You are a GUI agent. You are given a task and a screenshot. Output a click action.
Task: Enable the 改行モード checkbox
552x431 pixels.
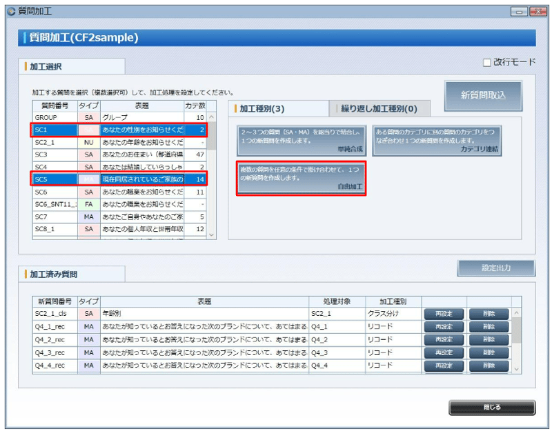point(487,61)
